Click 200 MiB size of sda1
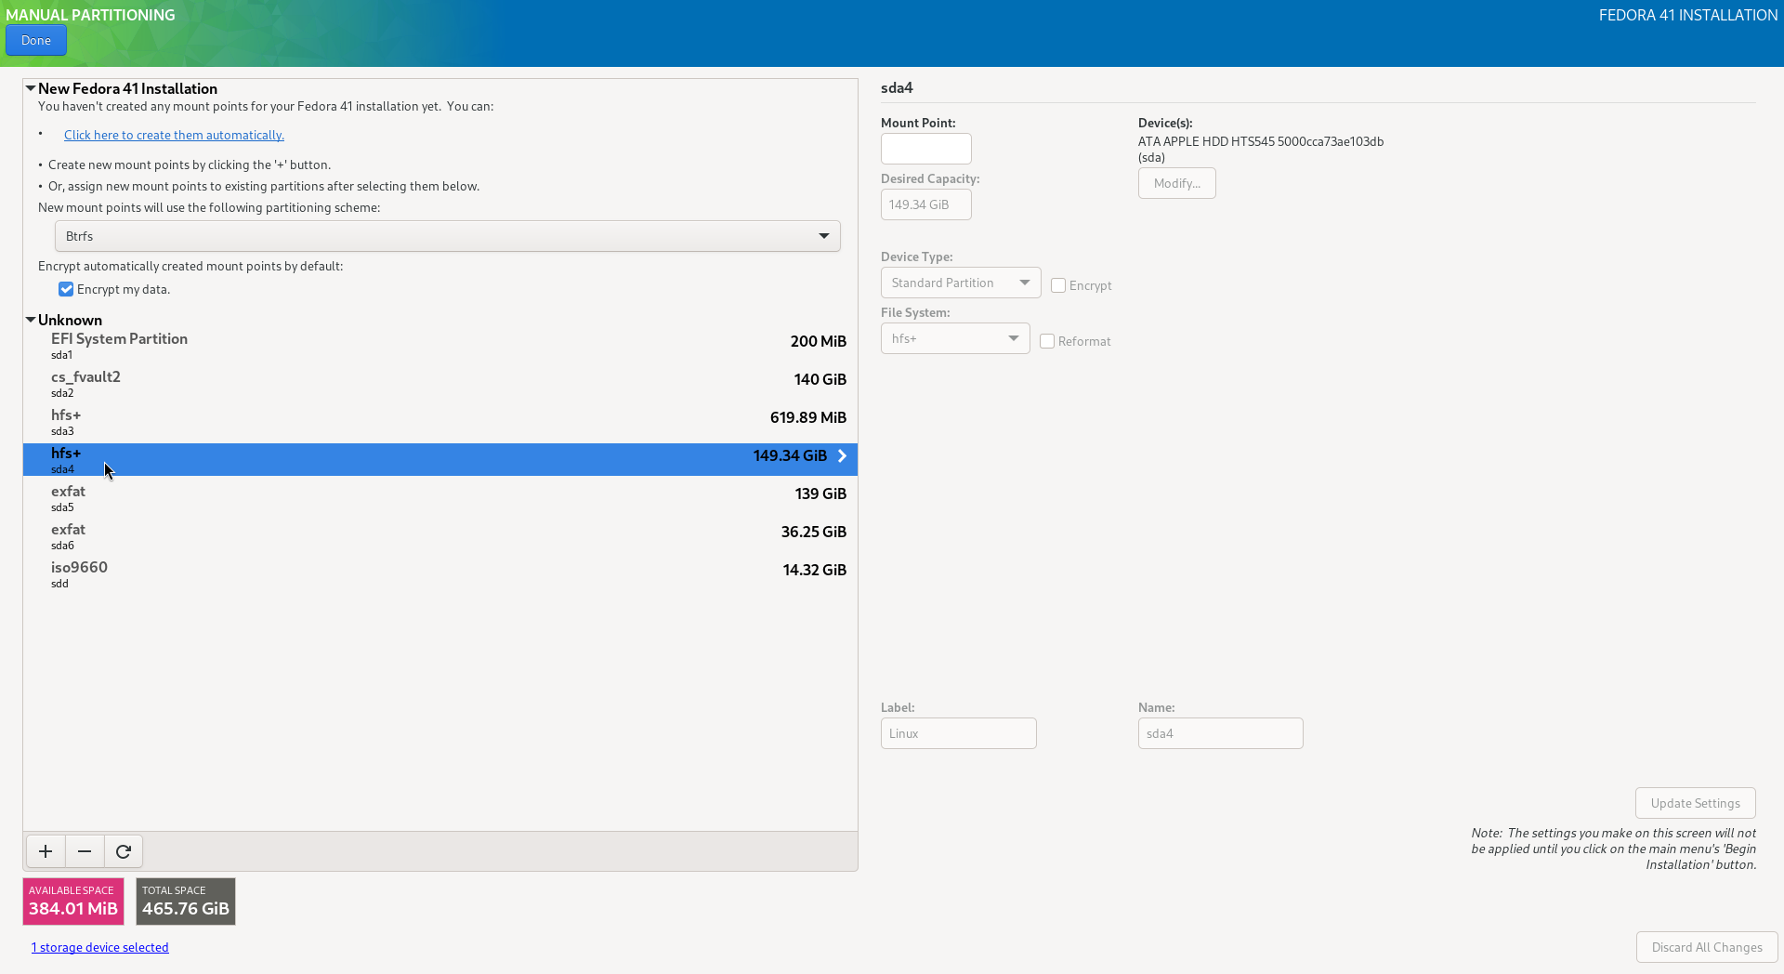The height and width of the screenshot is (974, 1784). 819,341
